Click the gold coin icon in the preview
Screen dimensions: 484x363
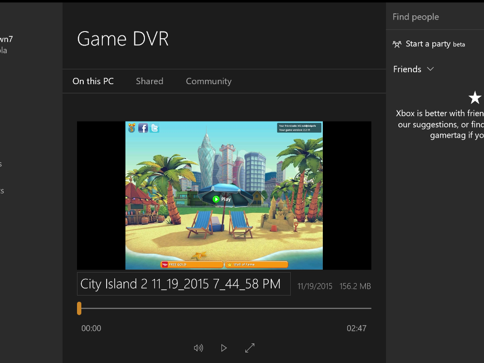tap(132, 128)
